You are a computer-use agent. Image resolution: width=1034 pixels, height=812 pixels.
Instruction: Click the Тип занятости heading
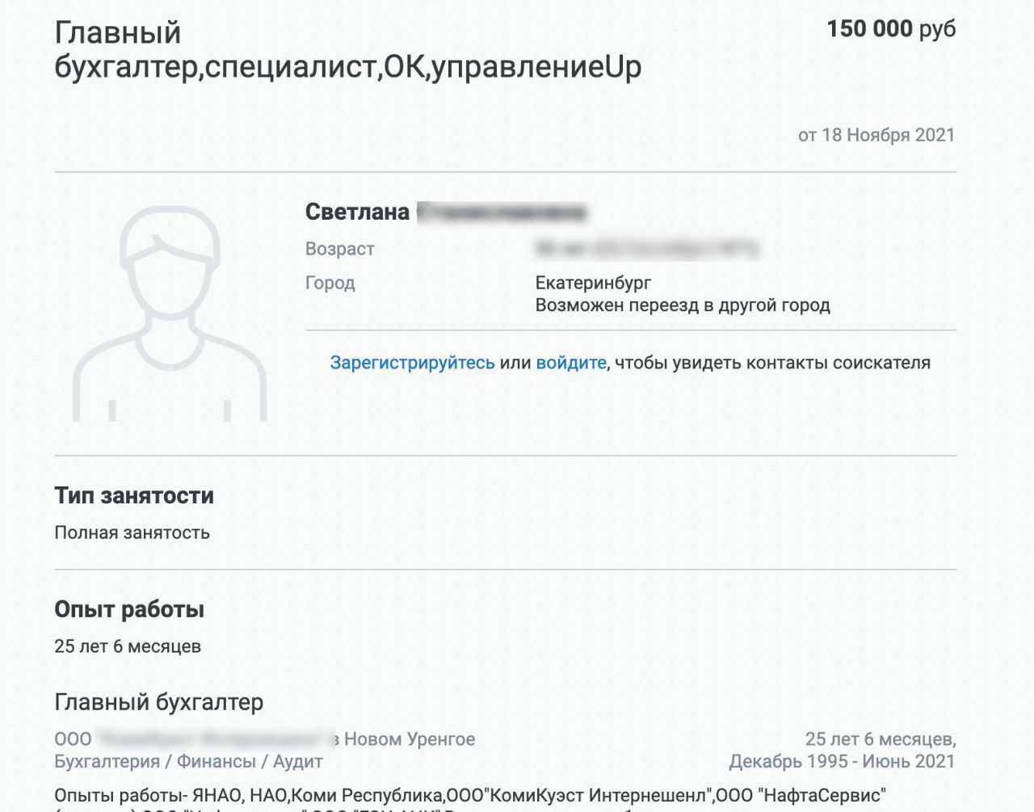(134, 495)
